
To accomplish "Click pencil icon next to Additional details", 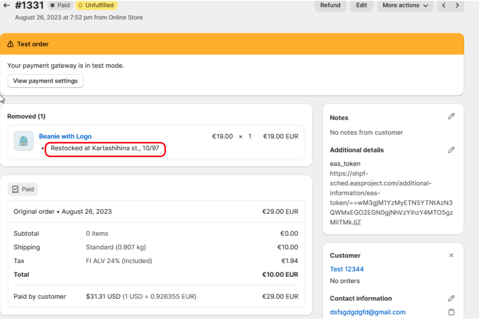I will tap(451, 150).
